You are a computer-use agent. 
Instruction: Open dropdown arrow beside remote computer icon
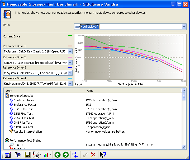40,155
